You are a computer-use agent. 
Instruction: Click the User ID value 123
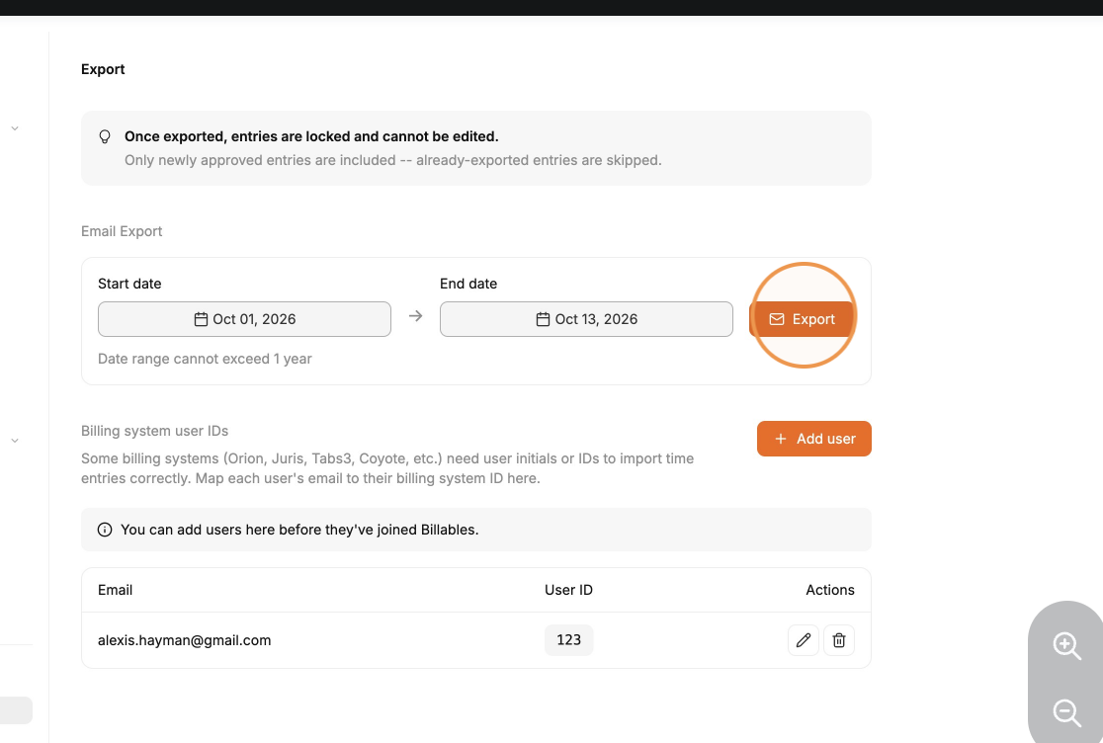[568, 640]
